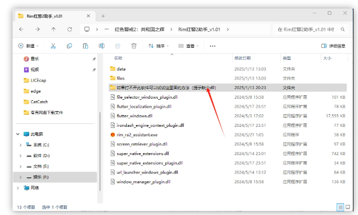The height and width of the screenshot is (215, 358).
Task: Toggle the 详细信息 details pane
Action: [333, 46]
